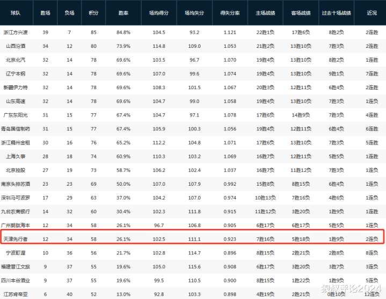Select team name 福建晋江文旅
The height and width of the screenshot is (299, 386).
[x=16, y=266]
